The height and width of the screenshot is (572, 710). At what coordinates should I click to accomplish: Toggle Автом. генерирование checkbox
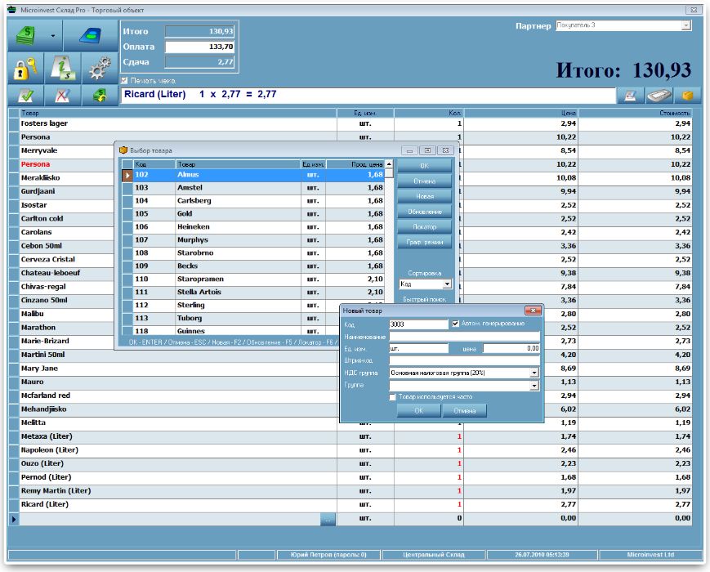[x=456, y=324]
